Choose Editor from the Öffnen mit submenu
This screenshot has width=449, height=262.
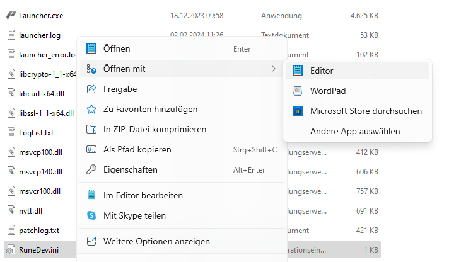(322, 71)
